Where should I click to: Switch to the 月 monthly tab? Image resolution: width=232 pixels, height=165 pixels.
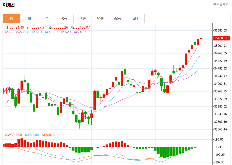47,19
